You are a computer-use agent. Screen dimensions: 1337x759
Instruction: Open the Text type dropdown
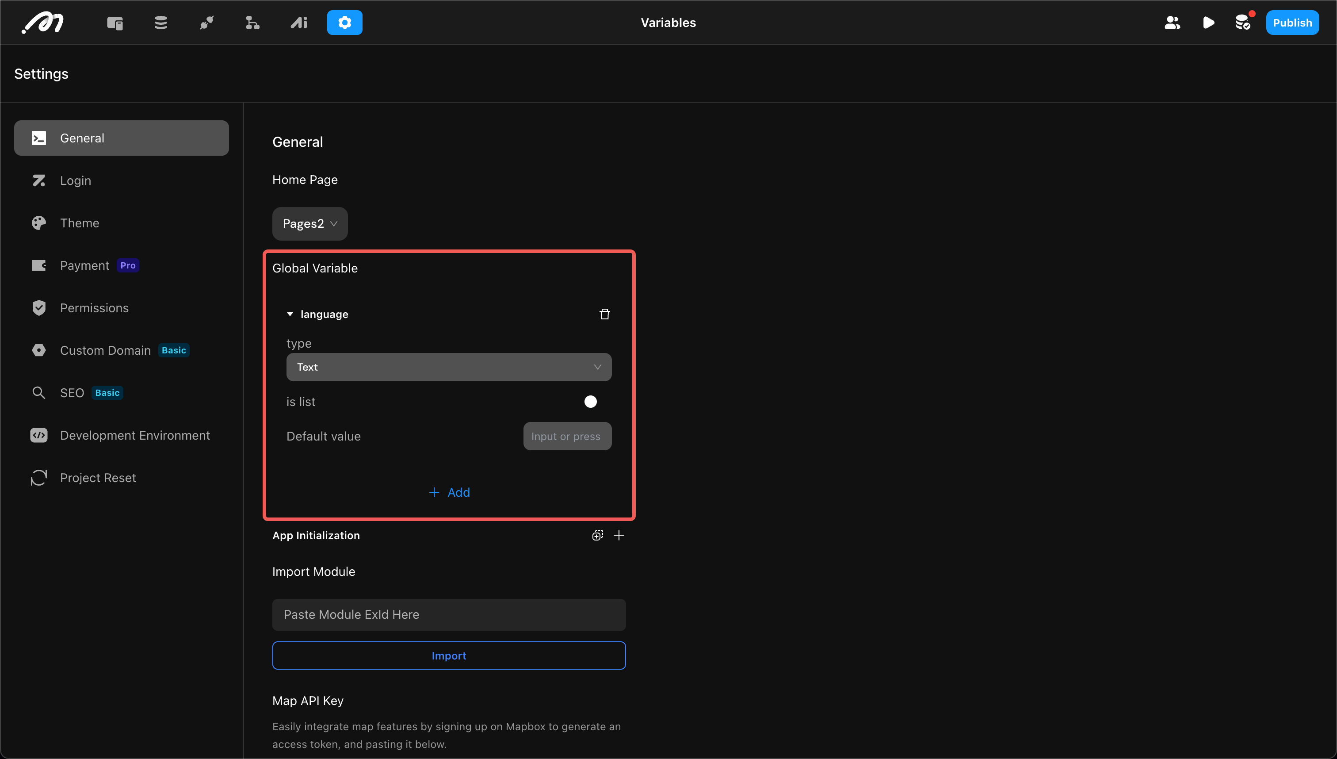point(449,367)
